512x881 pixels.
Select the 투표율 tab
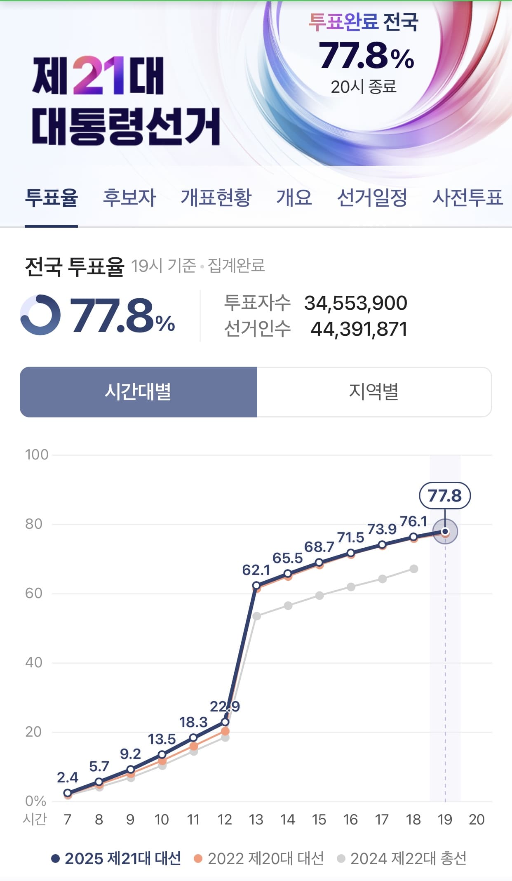click(x=51, y=197)
